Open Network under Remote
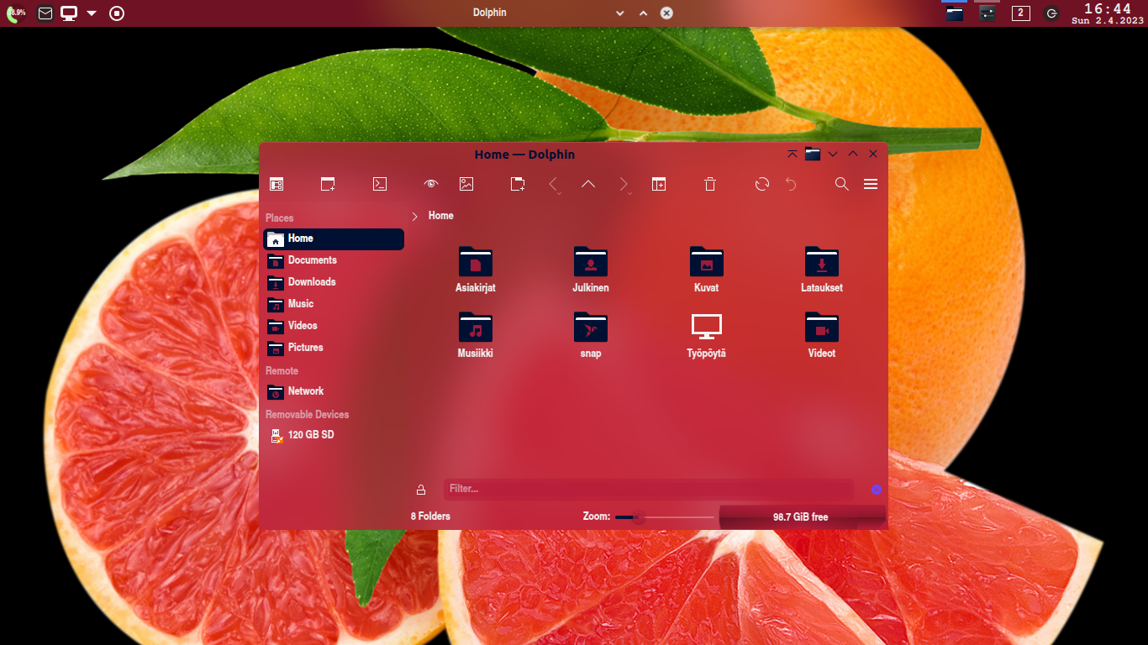This screenshot has height=645, width=1148. click(334, 391)
